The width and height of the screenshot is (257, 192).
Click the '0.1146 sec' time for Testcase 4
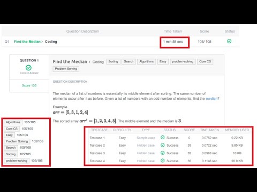[209, 161]
